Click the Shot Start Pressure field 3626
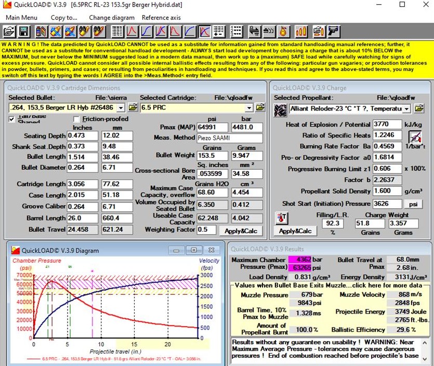The width and height of the screenshot is (434, 366). click(387, 204)
